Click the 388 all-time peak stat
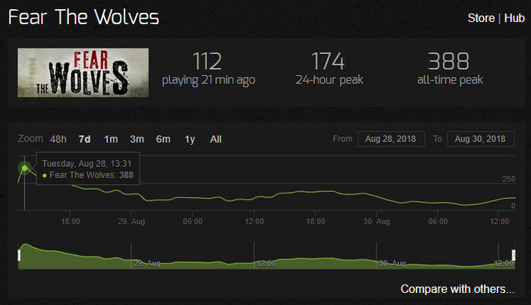The height and width of the screenshot is (305, 531). coord(449,68)
